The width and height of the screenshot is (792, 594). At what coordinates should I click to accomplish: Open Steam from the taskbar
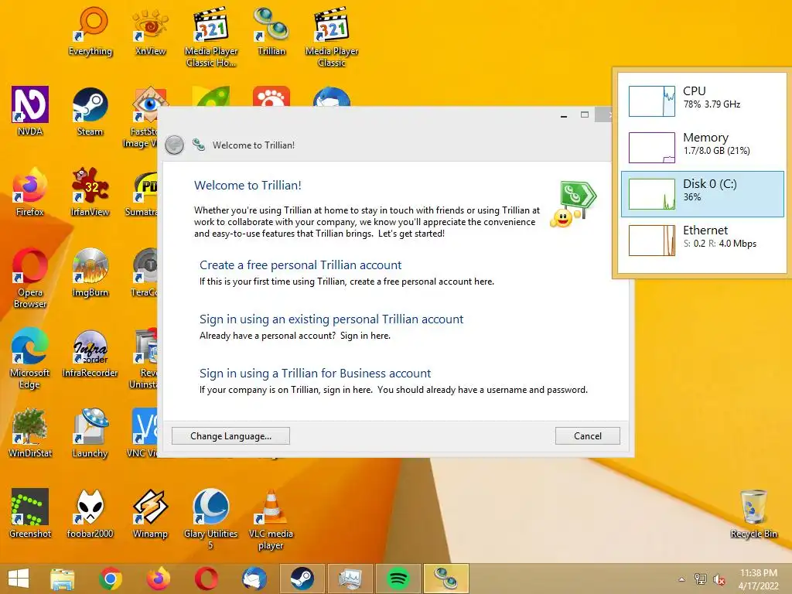[302, 579]
